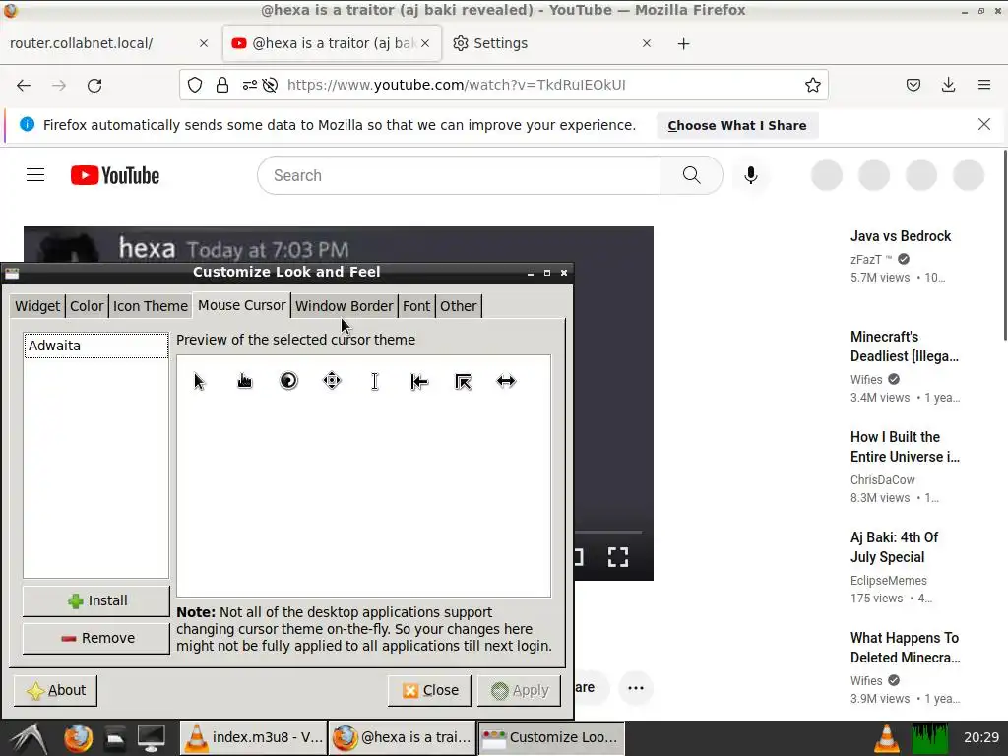
Task: Dismiss the Firefox data notification bar
Action: tap(984, 124)
